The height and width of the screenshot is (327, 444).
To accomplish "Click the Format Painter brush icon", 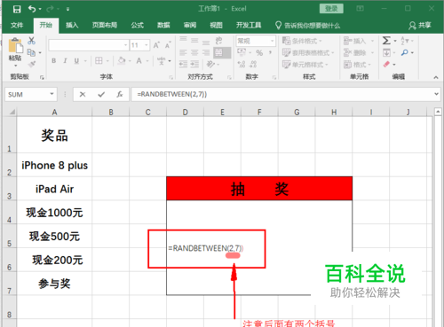I will point(31,64).
